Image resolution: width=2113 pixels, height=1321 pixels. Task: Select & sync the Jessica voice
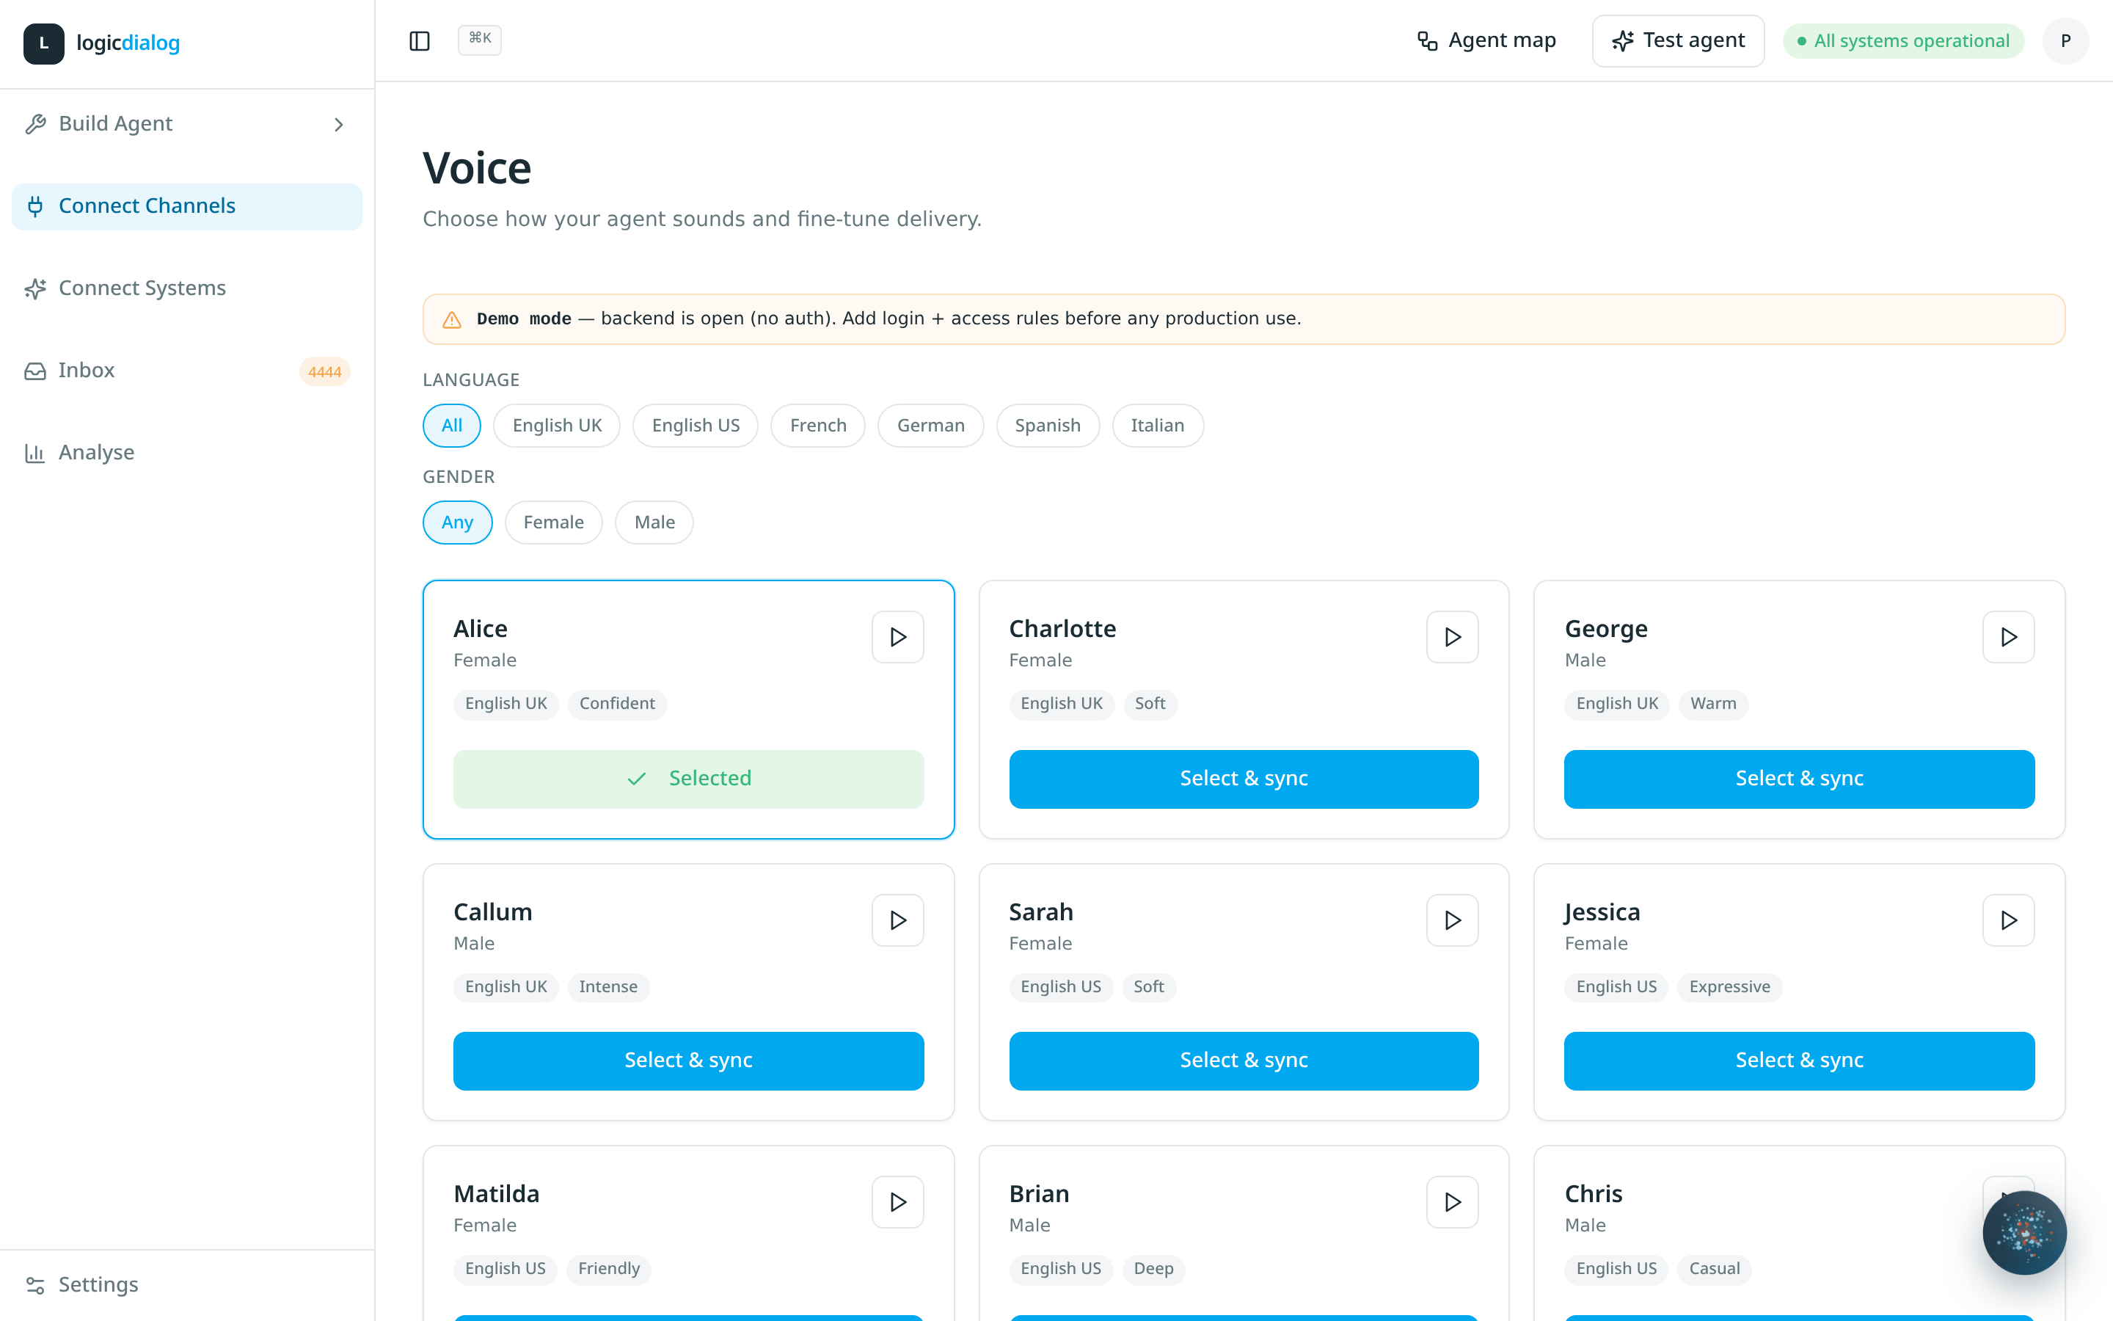coord(1800,1060)
